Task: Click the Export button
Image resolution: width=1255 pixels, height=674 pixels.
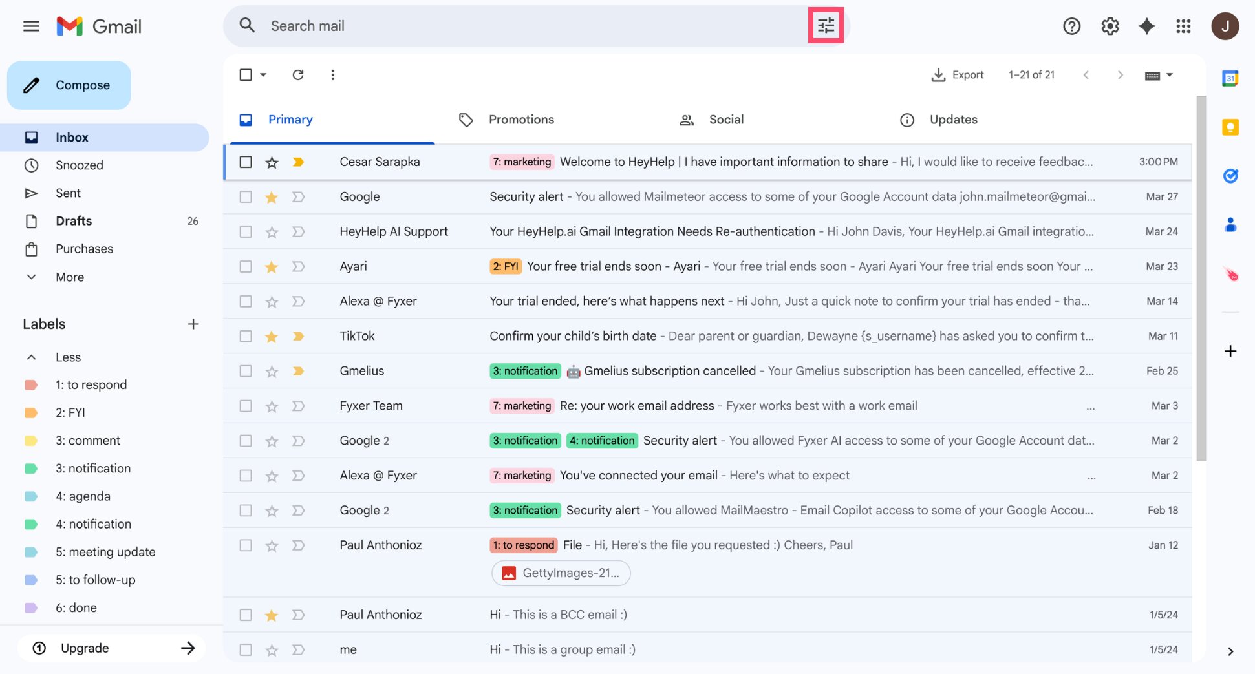Action: coord(957,75)
